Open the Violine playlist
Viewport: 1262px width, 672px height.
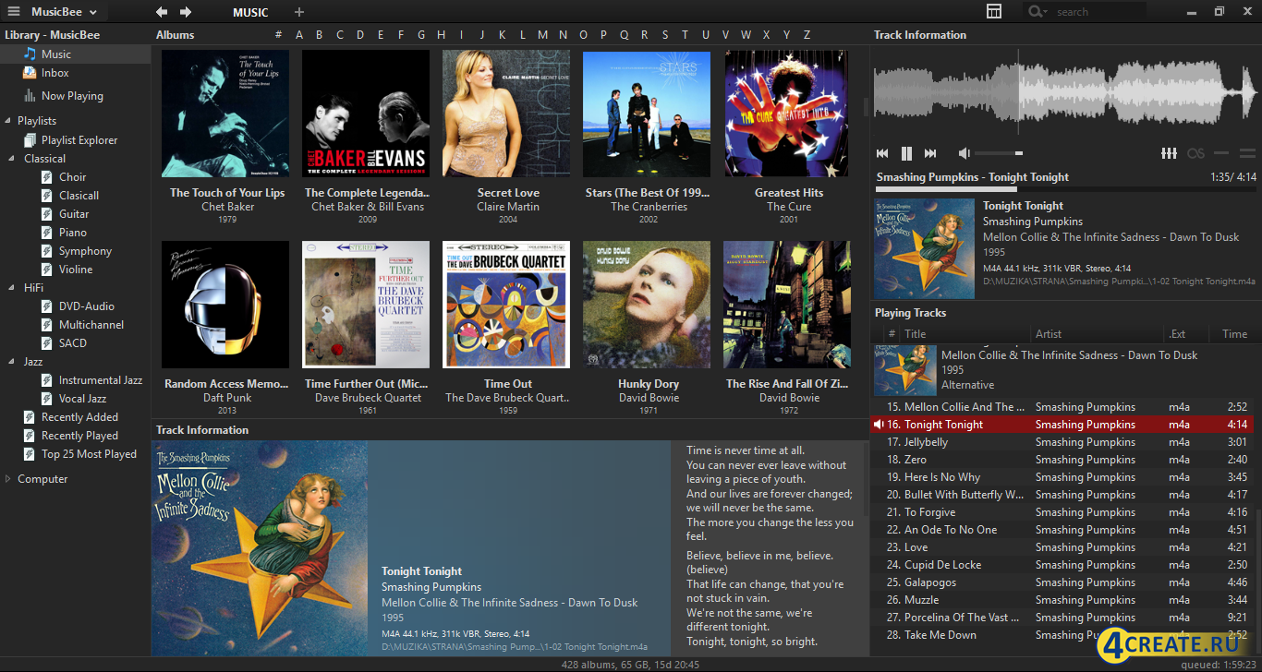[x=76, y=270]
